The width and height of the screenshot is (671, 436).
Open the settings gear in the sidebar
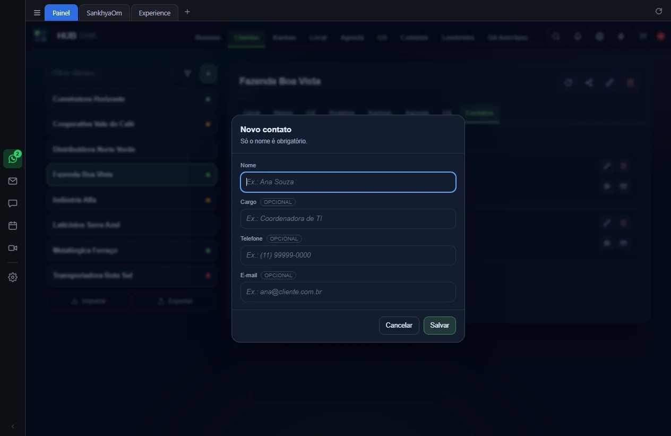(13, 277)
